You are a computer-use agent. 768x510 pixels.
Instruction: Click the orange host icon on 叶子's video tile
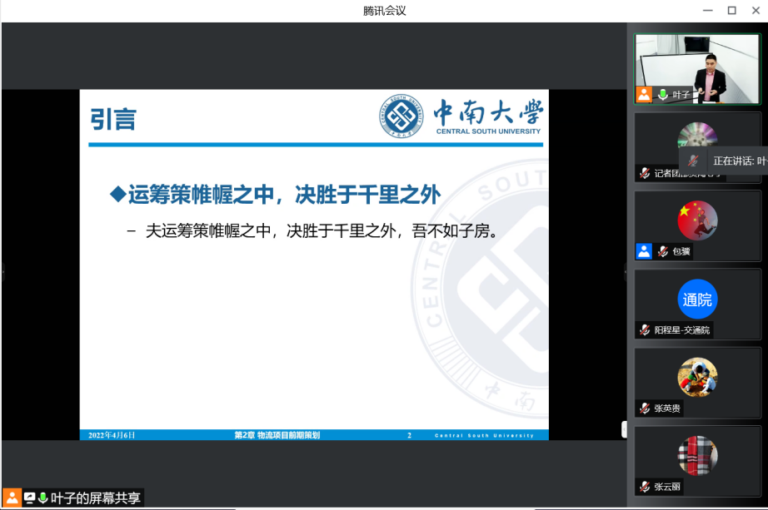pos(644,95)
